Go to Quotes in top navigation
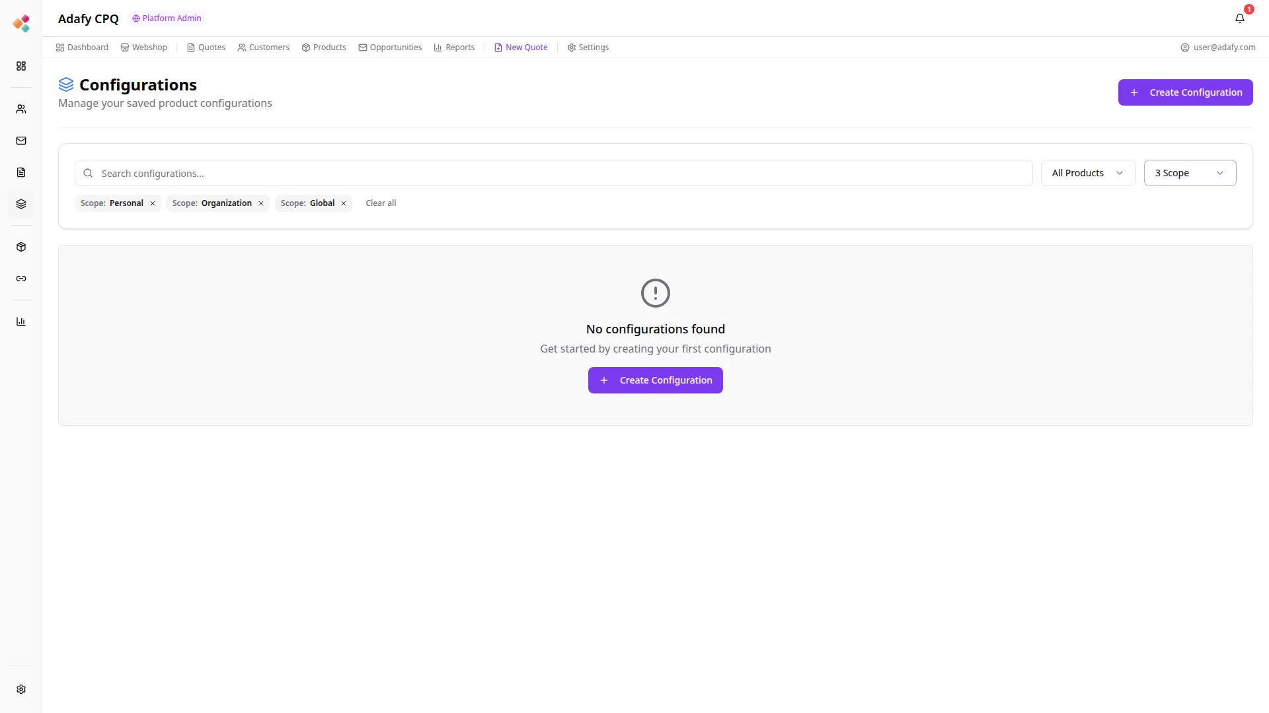 tap(206, 48)
